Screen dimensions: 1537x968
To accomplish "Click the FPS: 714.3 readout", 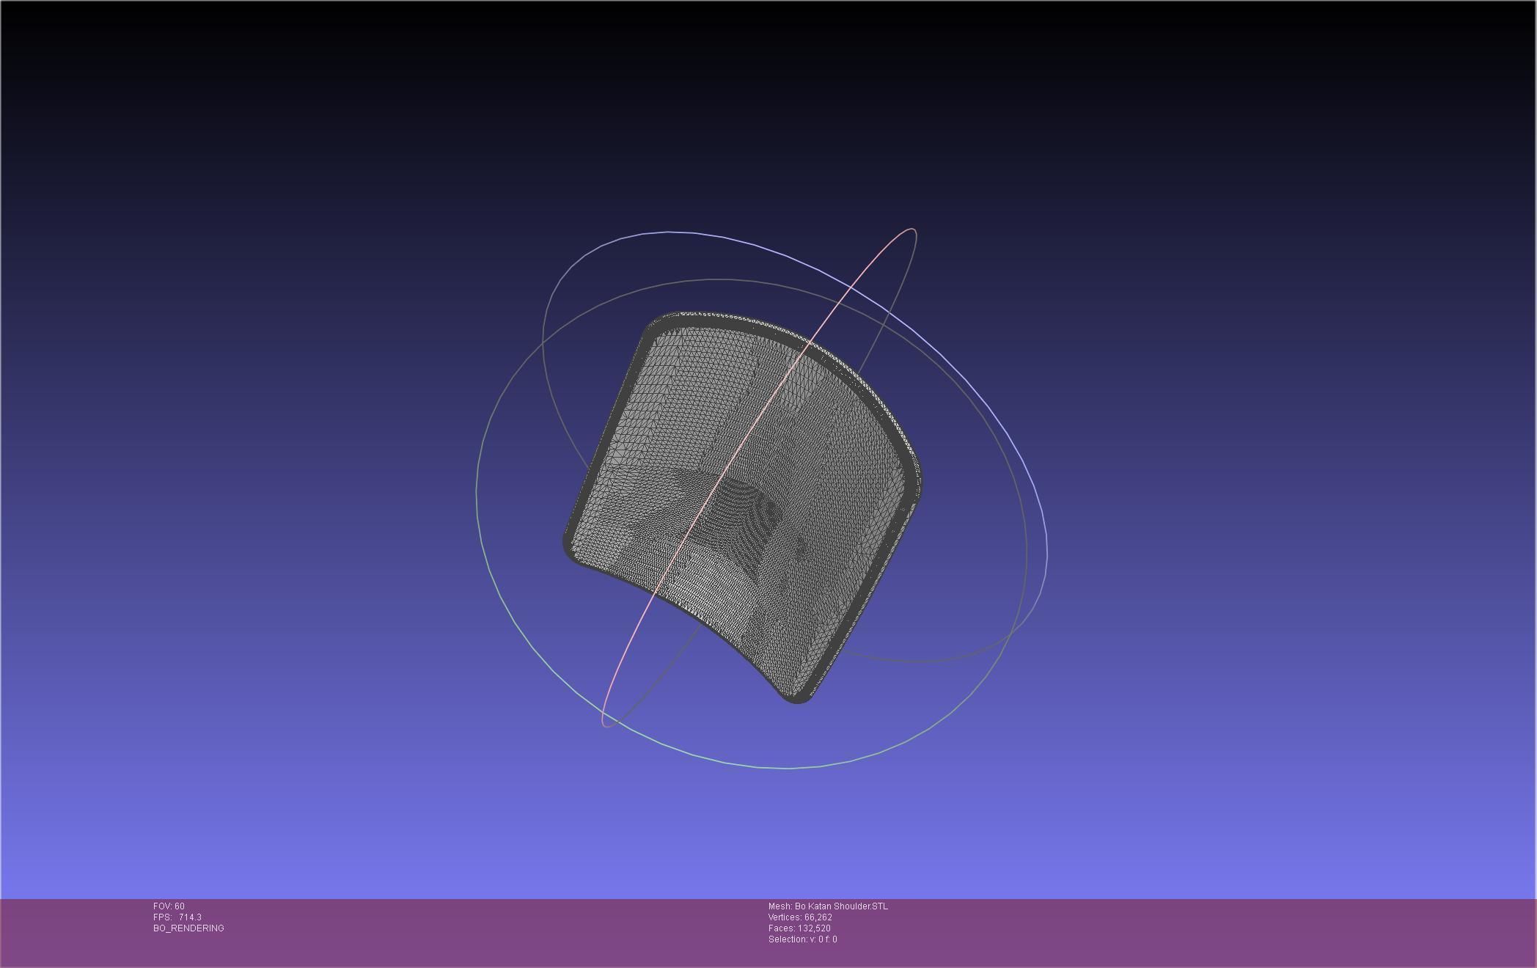I will [x=177, y=917].
